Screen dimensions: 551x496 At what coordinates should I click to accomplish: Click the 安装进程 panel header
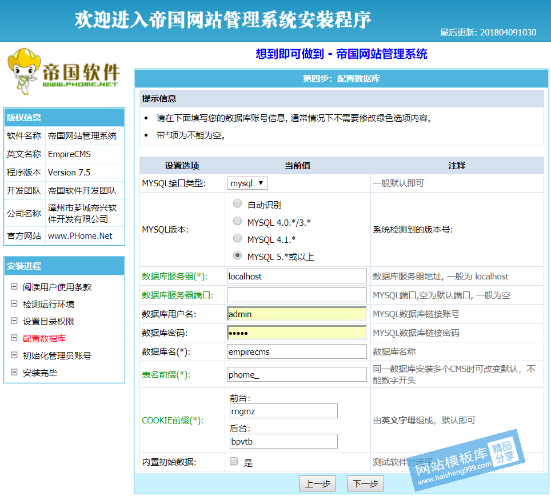click(x=64, y=266)
